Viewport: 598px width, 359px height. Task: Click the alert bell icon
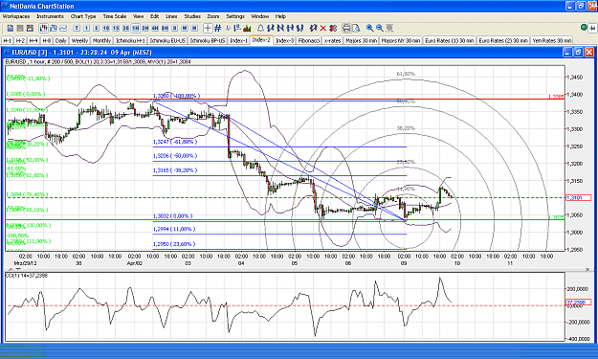(260, 28)
